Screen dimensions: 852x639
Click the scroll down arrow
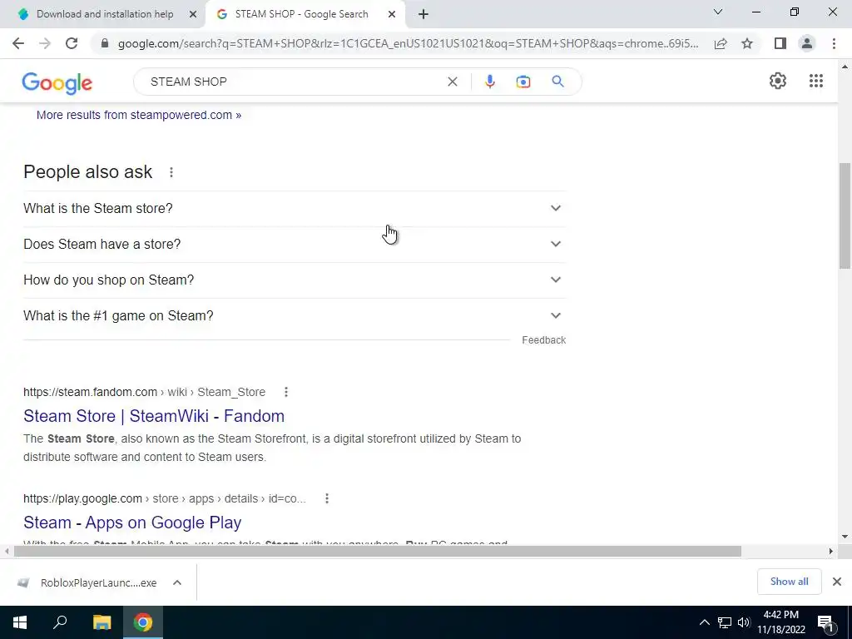tap(845, 537)
